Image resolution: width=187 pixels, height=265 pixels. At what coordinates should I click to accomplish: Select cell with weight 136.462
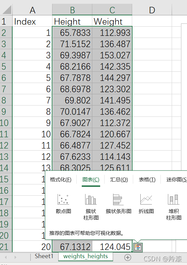[x=112, y=111]
